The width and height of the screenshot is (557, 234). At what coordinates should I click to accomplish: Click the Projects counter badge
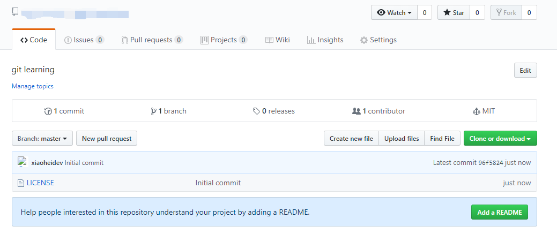[x=243, y=40]
